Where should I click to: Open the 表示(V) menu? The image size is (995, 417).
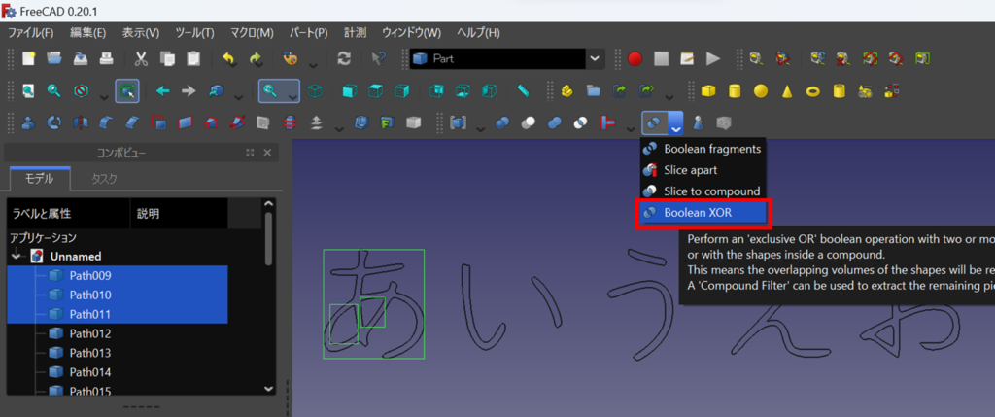pyautogui.click(x=141, y=33)
